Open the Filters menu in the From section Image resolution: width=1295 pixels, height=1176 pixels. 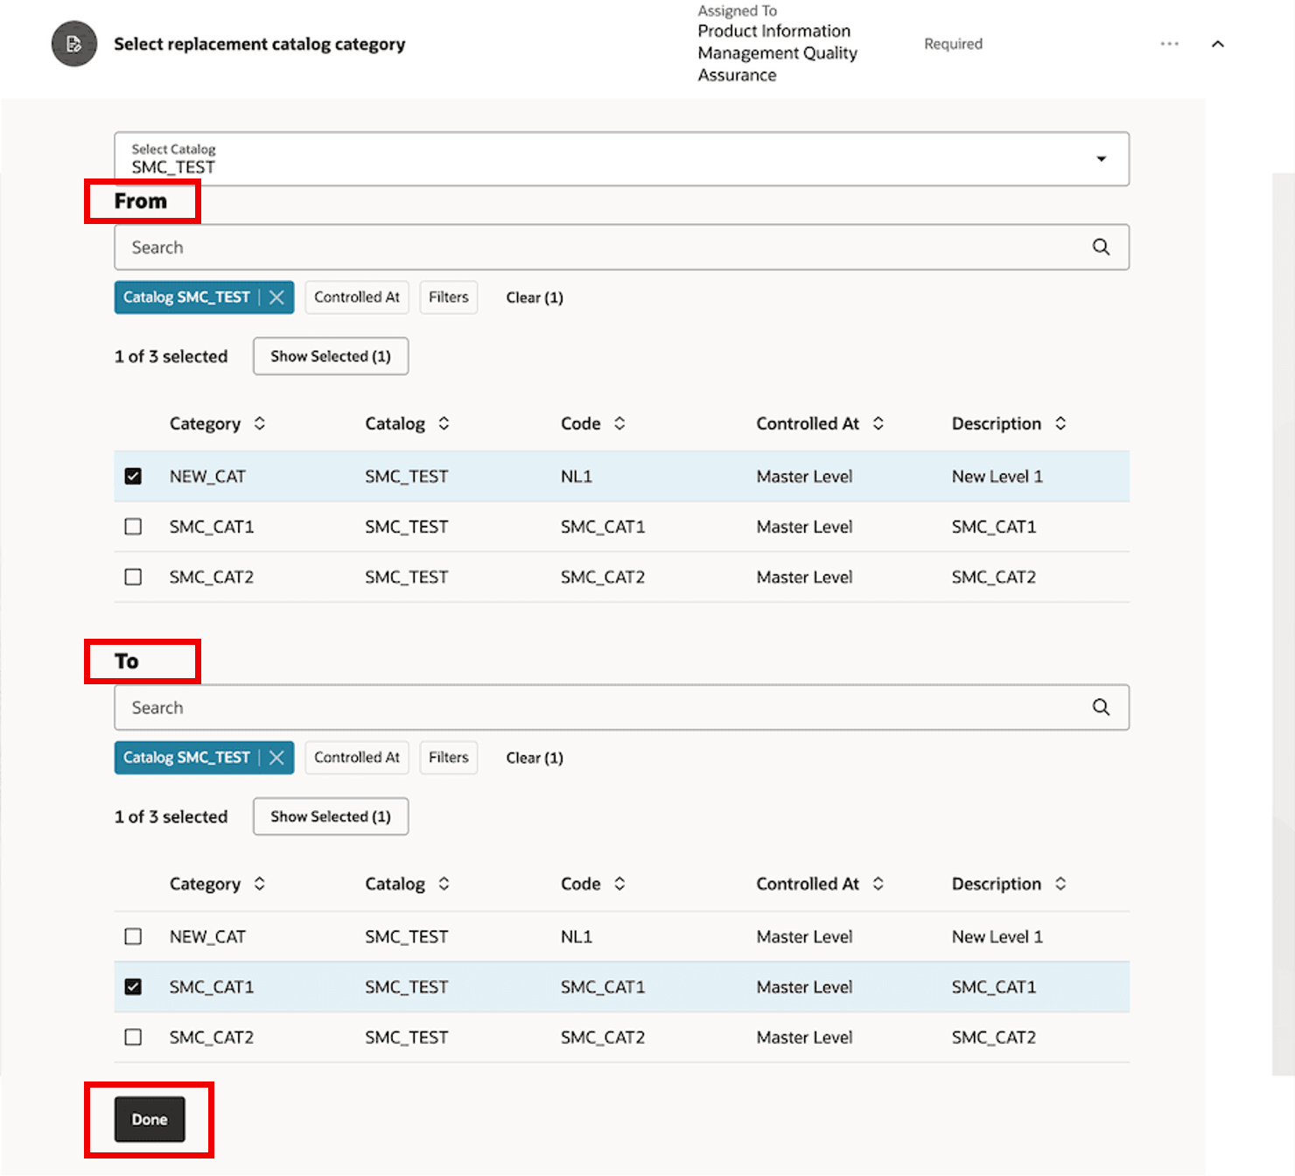click(x=448, y=297)
